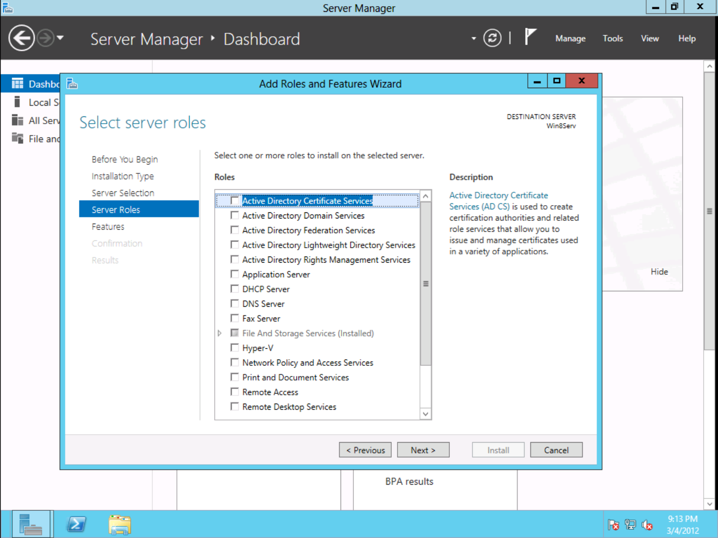The width and height of the screenshot is (718, 538).
Task: Open the Manage menu
Action: point(570,38)
